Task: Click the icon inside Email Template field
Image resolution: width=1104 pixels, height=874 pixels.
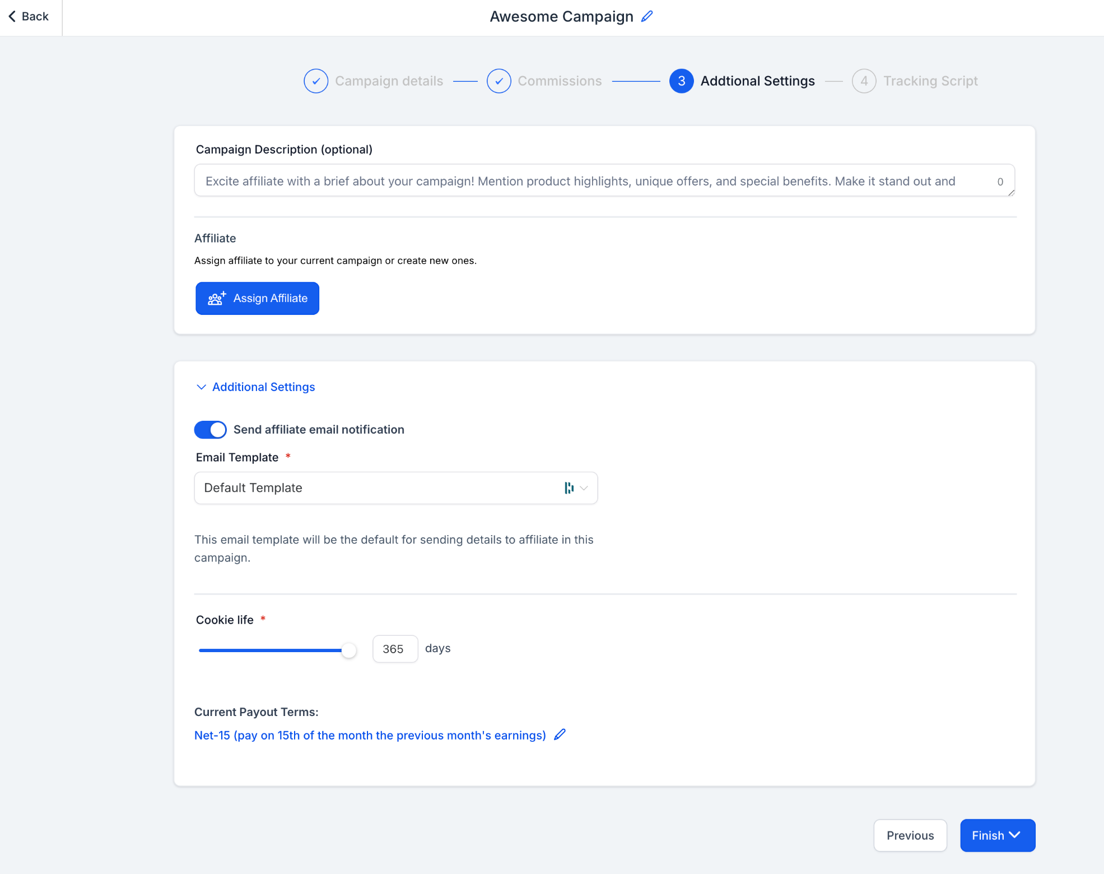Action: [x=569, y=488]
